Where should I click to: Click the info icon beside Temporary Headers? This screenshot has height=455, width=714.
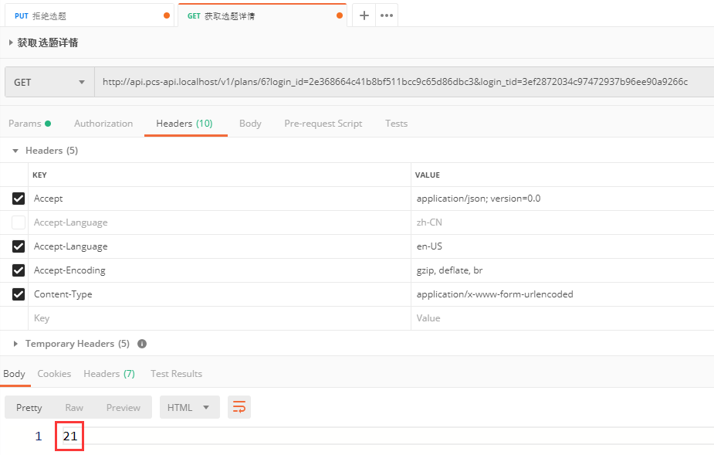142,344
